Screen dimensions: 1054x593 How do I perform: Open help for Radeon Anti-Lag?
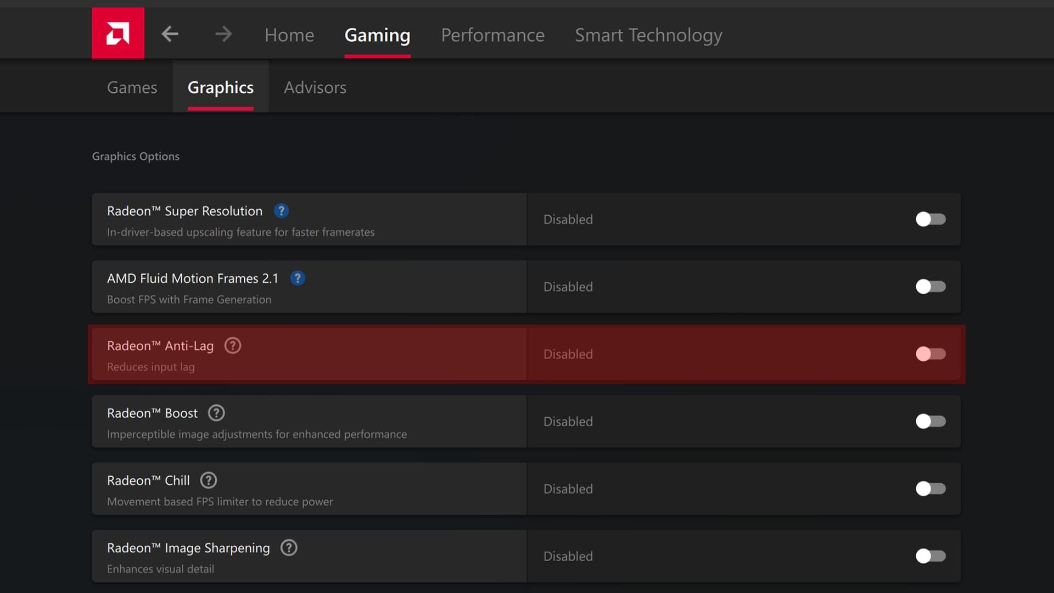[233, 346]
